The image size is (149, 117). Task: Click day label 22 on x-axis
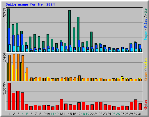[x=100, y=114]
